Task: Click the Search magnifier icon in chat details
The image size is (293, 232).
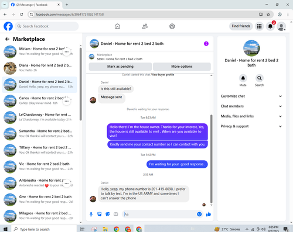Action: pyautogui.click(x=260, y=78)
